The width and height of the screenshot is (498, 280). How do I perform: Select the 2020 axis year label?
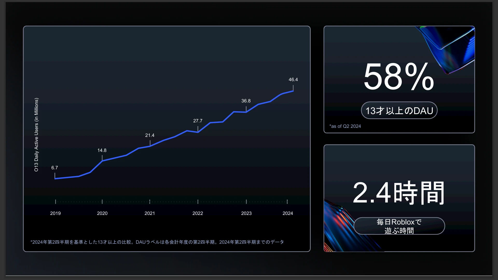102,213
